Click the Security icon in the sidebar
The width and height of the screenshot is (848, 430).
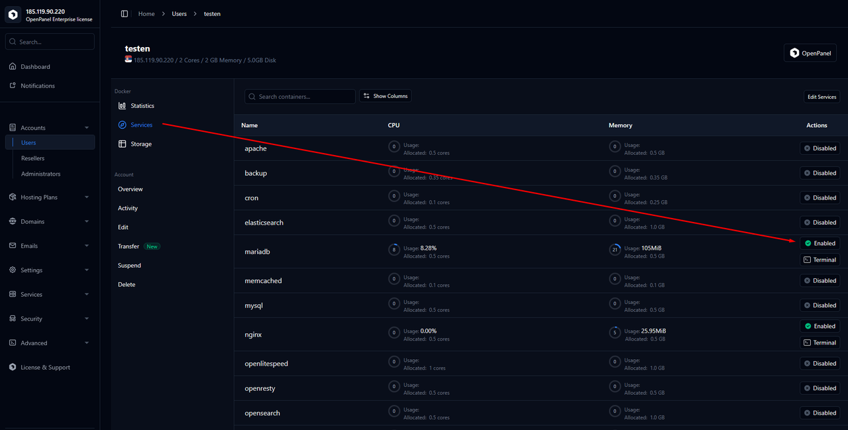click(x=13, y=319)
